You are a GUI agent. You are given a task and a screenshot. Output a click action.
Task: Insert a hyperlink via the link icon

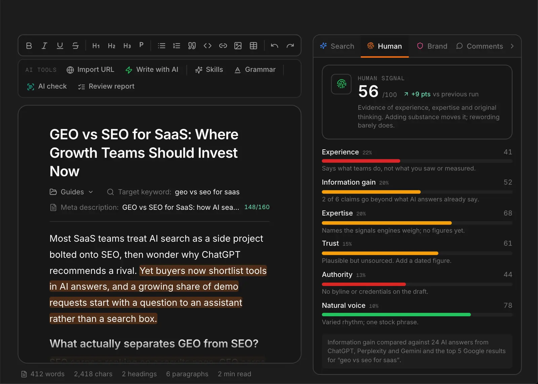pos(223,46)
